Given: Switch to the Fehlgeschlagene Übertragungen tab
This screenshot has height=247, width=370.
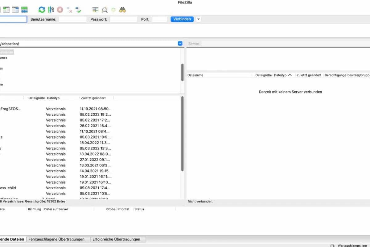Looking at the screenshot, I should point(57,239).
